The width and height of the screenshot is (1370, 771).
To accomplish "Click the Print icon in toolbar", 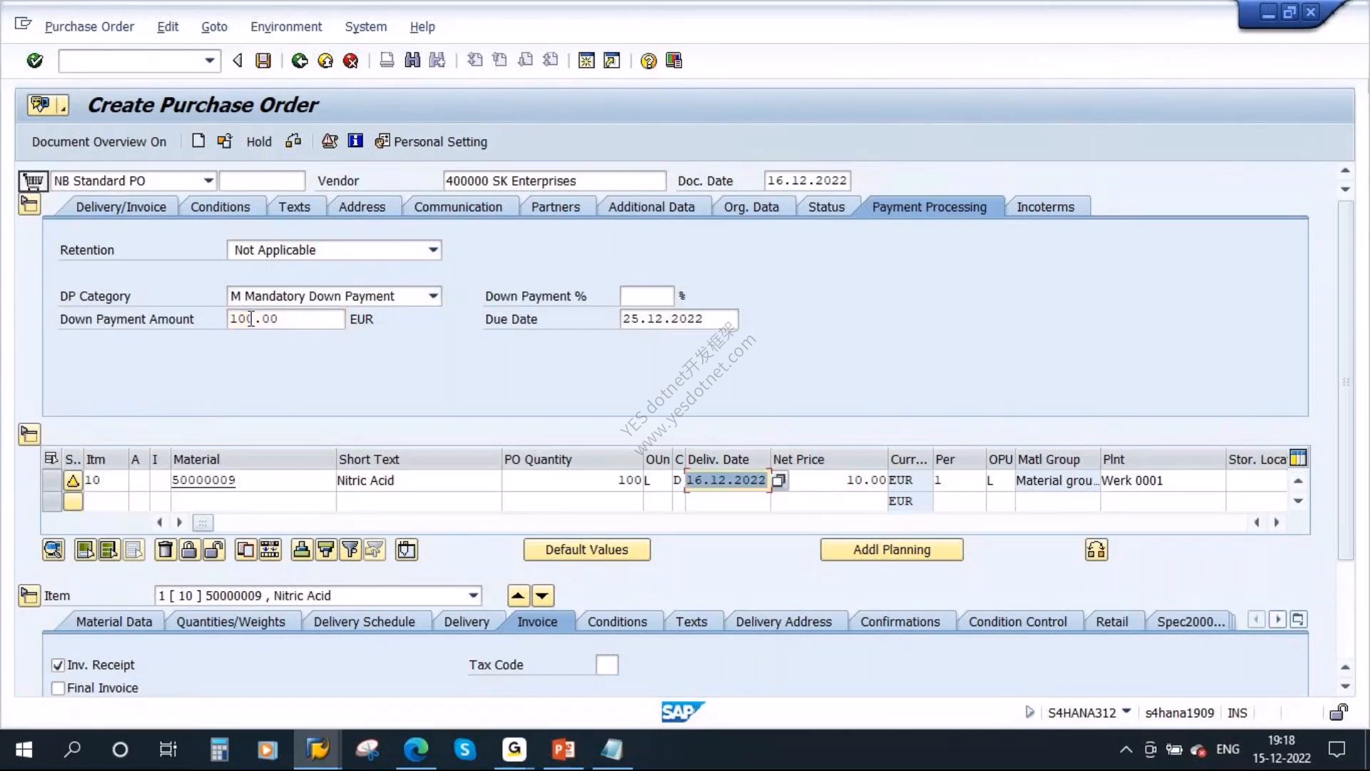I will pyautogui.click(x=387, y=61).
